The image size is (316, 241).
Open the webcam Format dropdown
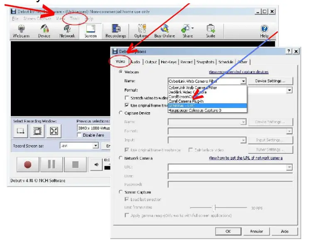coord(289,90)
